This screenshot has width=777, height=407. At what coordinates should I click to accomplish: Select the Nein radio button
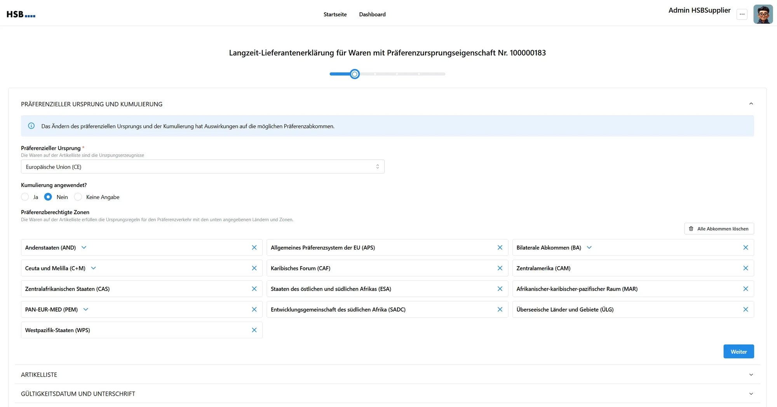point(48,197)
